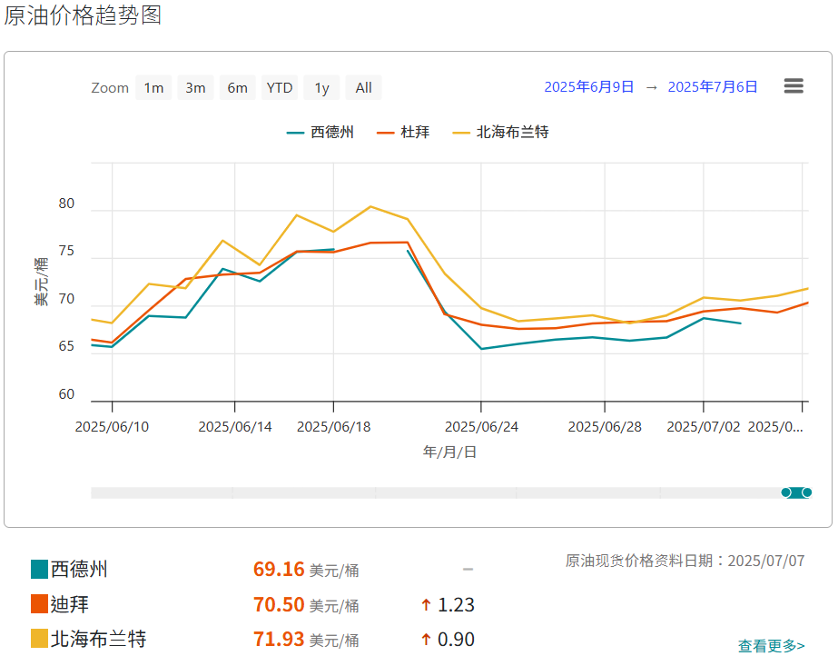Viewport: 838px width, 656px height.
Task: Click the 70.50 price value
Action: (x=279, y=604)
